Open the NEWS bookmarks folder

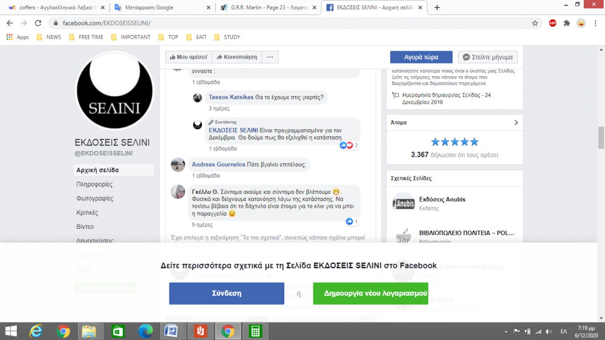(48, 37)
